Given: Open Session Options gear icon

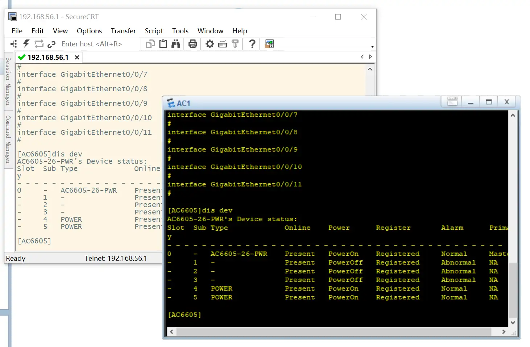Looking at the screenshot, I should pos(210,44).
